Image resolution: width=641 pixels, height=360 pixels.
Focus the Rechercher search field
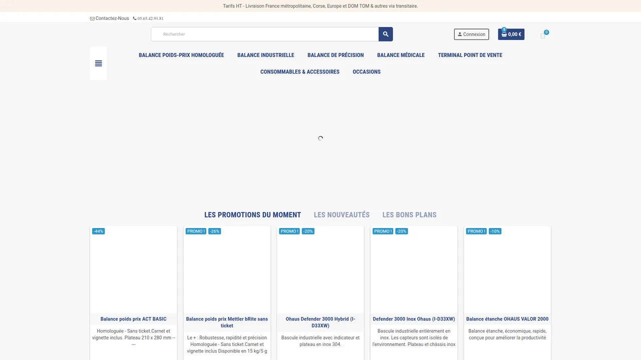(265, 34)
